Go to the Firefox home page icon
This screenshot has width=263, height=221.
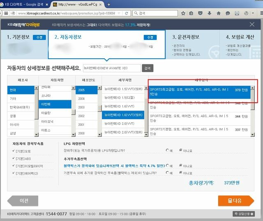(x=219, y=13)
